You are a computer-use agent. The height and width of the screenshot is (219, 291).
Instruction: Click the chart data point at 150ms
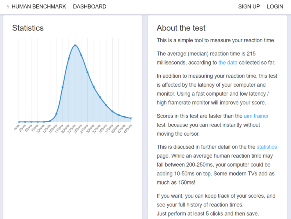pos(56,114)
